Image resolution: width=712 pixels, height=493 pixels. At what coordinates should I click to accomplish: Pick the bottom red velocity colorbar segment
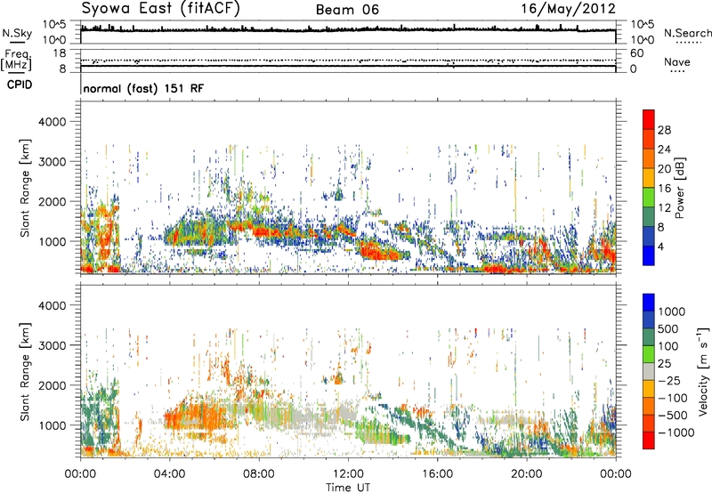pos(649,440)
